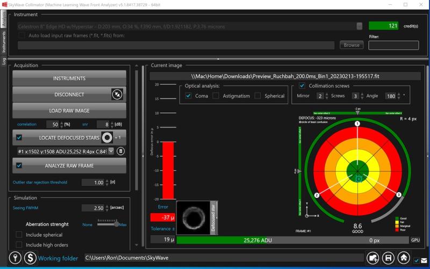Viewport: 430px width, 269px height.
Task: Click the home icon button
Action: [x=404, y=258]
